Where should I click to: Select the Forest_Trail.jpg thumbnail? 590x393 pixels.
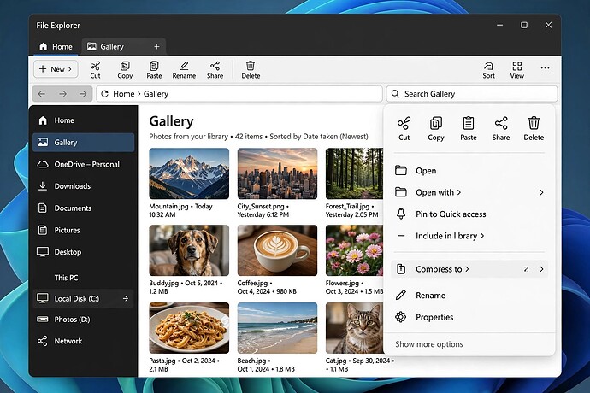pos(355,173)
